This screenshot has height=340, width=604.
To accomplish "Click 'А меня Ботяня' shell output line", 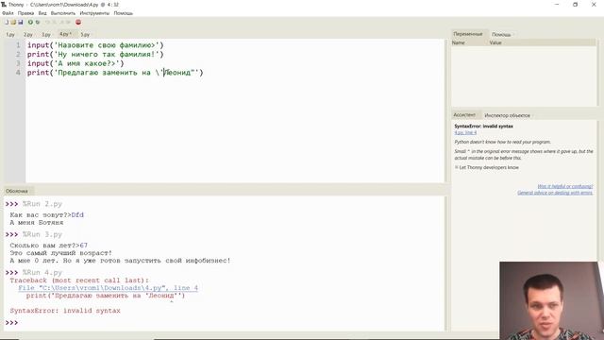I will [37, 223].
